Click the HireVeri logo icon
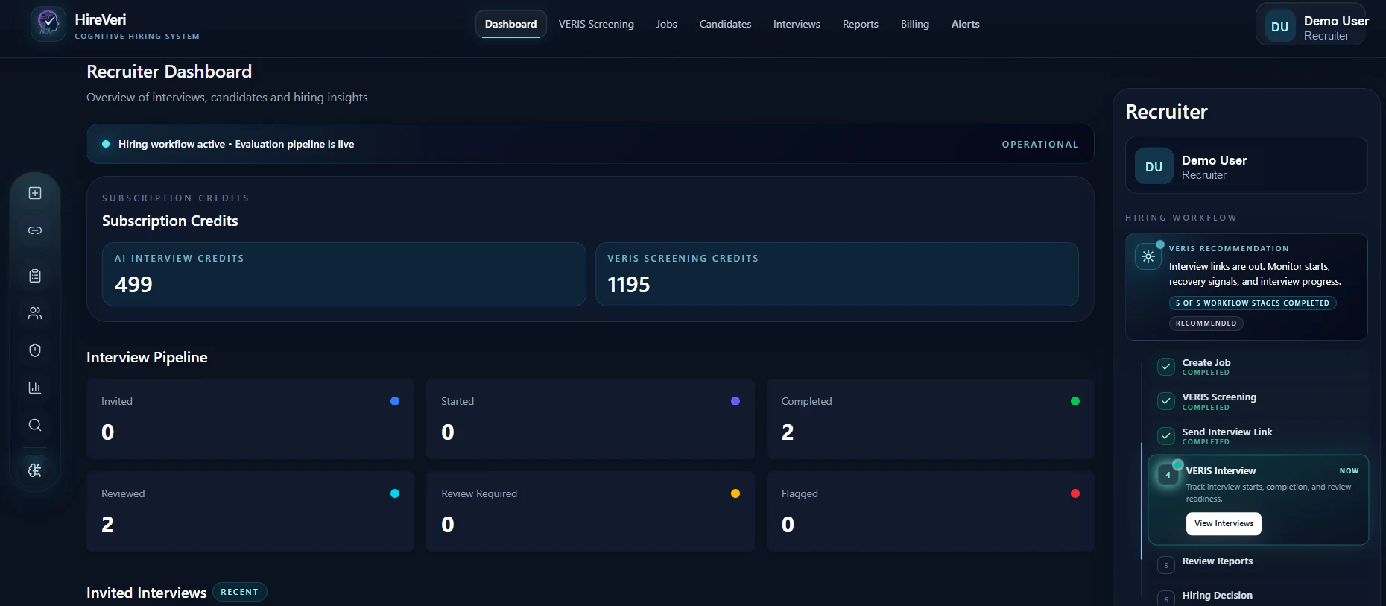Viewport: 1386px width, 606px height. 48,24
